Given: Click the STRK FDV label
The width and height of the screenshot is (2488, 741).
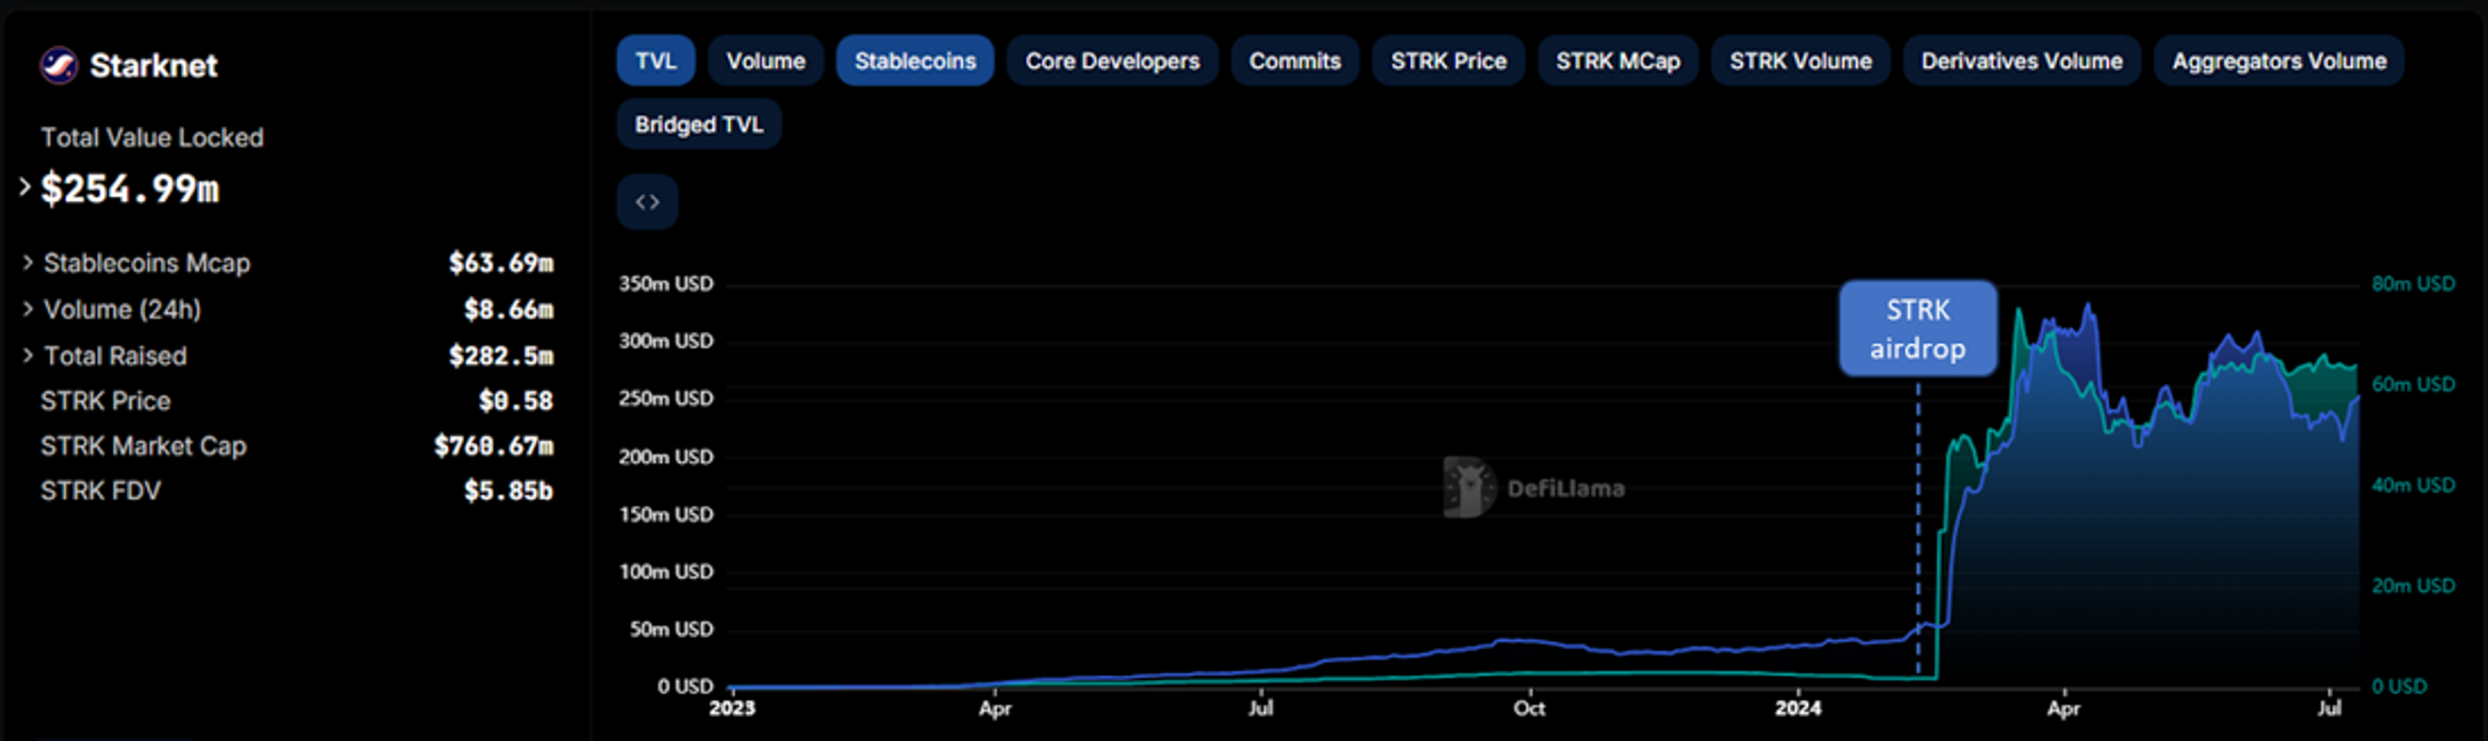Looking at the screenshot, I should pos(101,490).
